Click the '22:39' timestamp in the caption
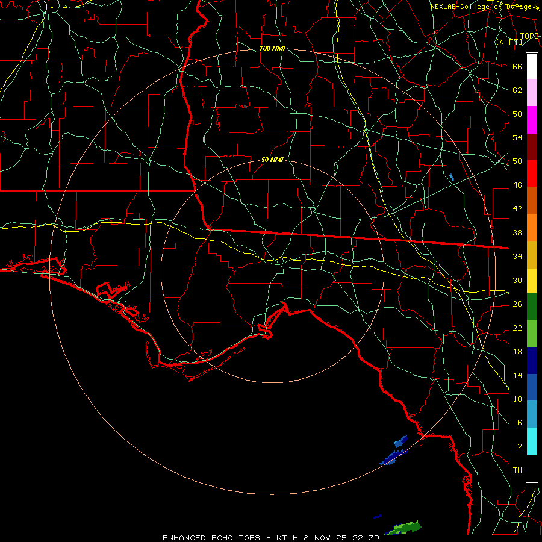The width and height of the screenshot is (542, 542). tap(366, 538)
